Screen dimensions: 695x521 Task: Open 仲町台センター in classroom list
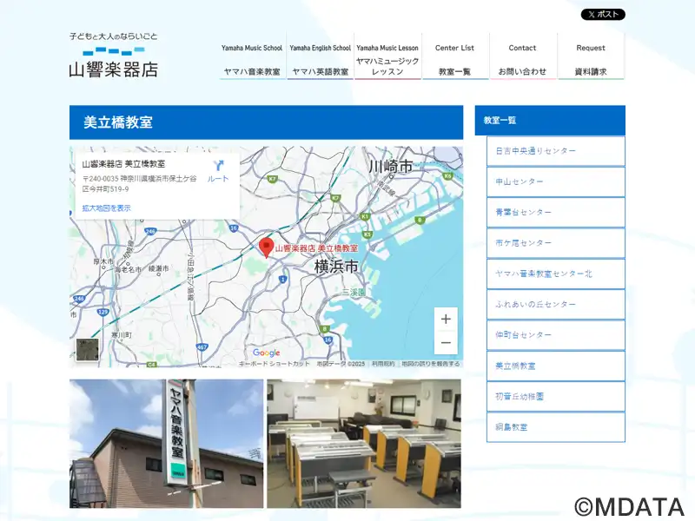(x=556, y=335)
